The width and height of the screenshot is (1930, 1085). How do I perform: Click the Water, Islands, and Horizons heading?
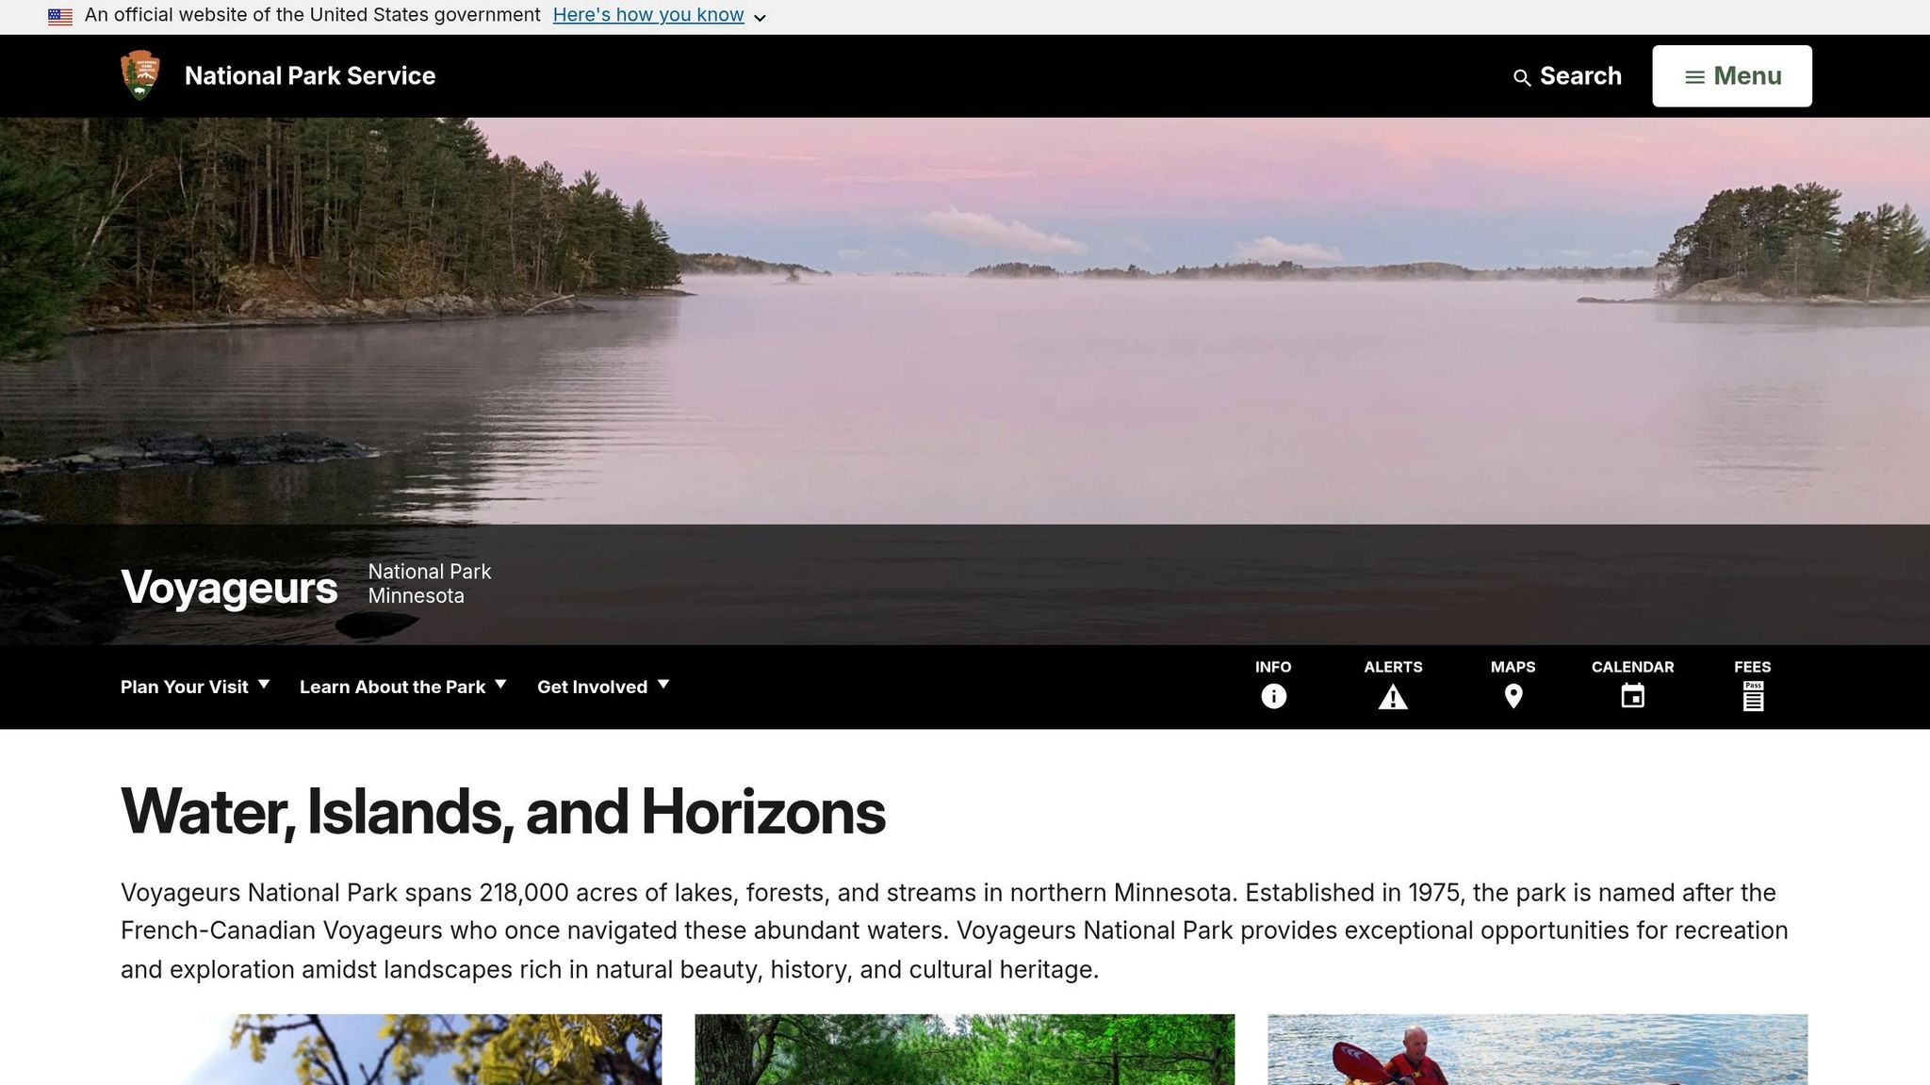point(503,812)
